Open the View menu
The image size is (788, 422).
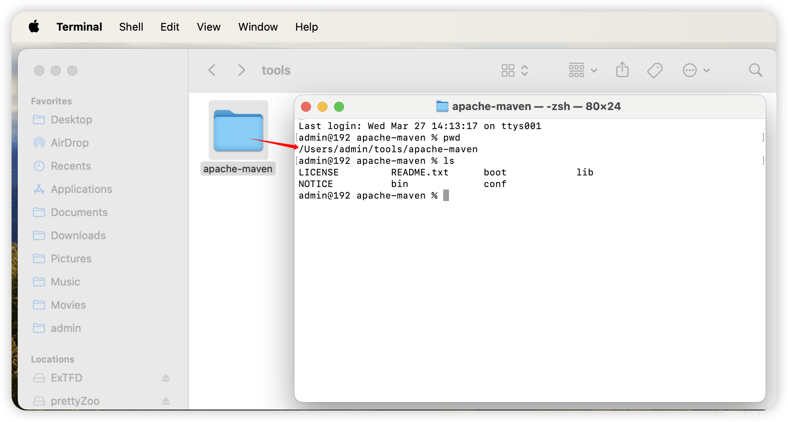pos(208,27)
